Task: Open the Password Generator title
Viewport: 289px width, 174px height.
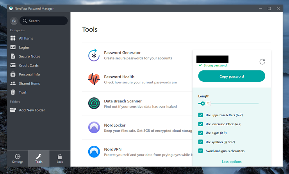Action: [122, 52]
